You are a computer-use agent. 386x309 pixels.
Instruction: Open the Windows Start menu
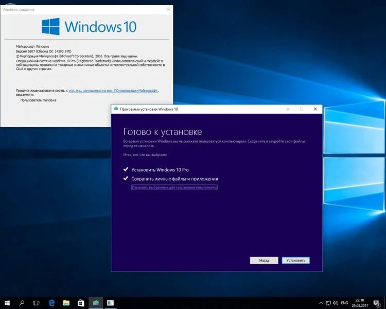tap(7, 303)
